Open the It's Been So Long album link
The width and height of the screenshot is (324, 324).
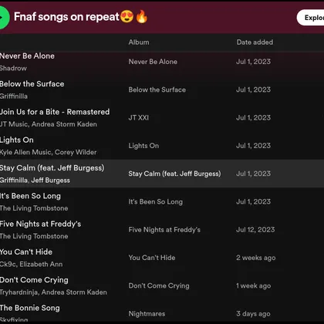(x=155, y=202)
